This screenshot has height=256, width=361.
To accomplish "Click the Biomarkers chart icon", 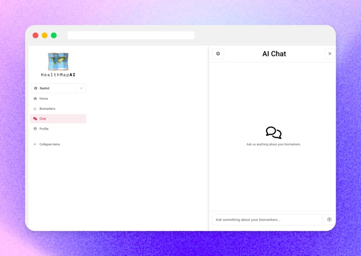I will click(35, 109).
